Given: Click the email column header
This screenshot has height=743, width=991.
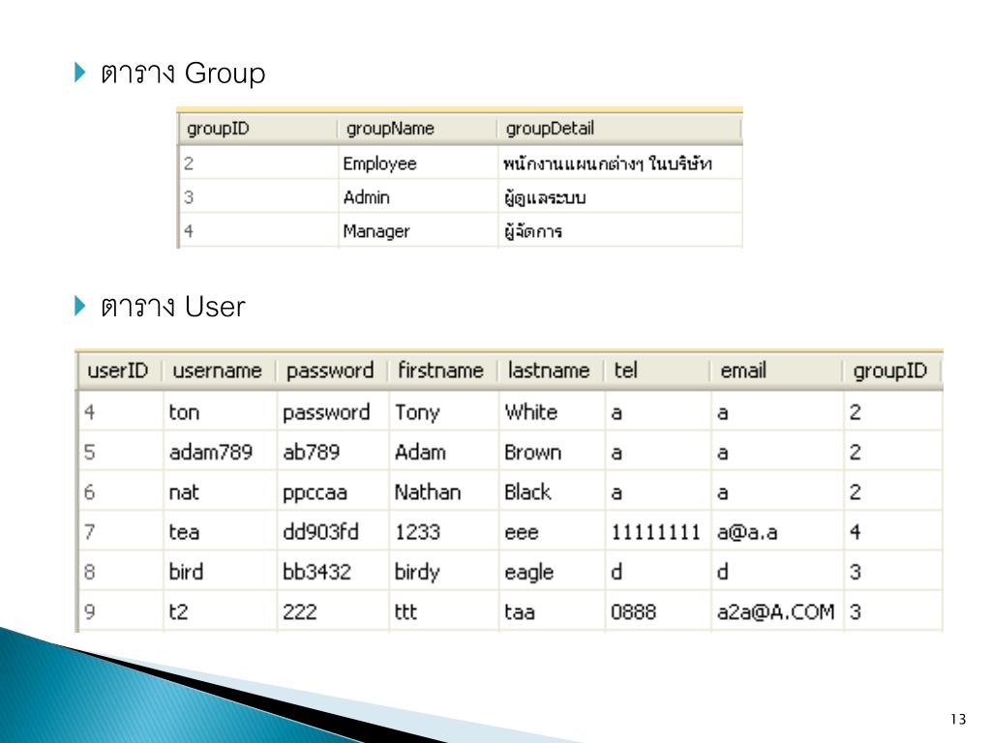Looking at the screenshot, I should tap(777, 371).
